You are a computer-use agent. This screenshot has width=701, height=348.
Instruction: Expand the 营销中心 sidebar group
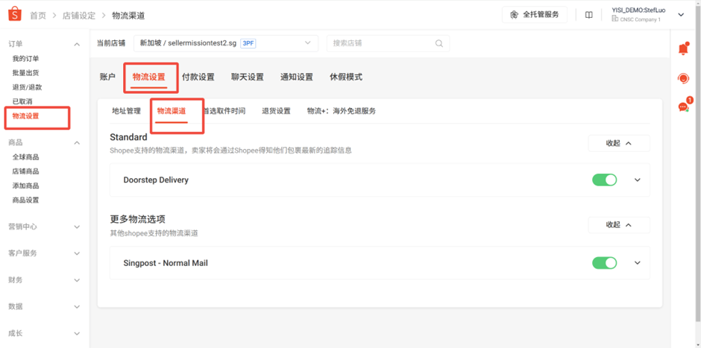click(77, 227)
